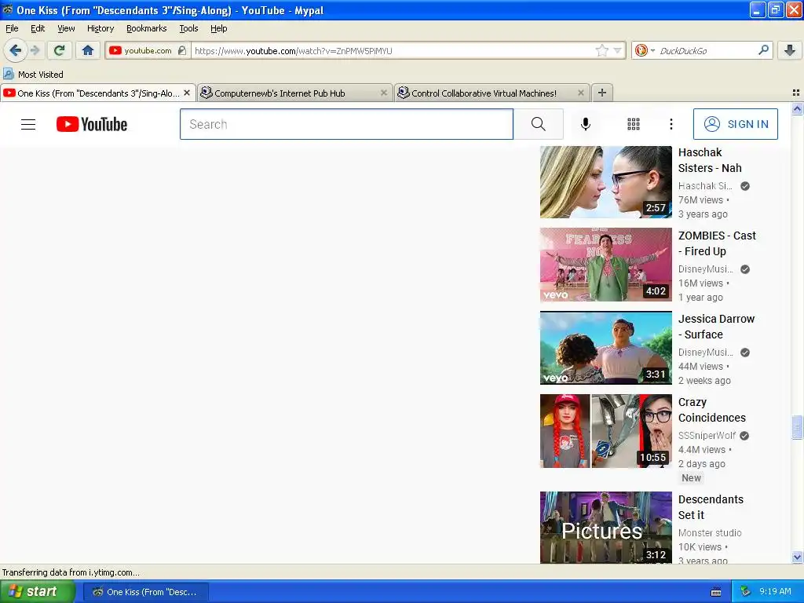The image size is (804, 603).
Task: Open a new tab with plus button
Action: tap(602, 93)
